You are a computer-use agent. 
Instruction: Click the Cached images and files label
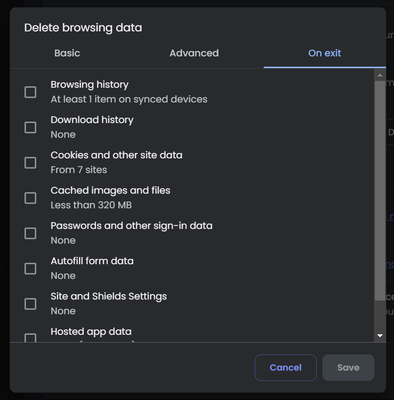click(x=110, y=190)
